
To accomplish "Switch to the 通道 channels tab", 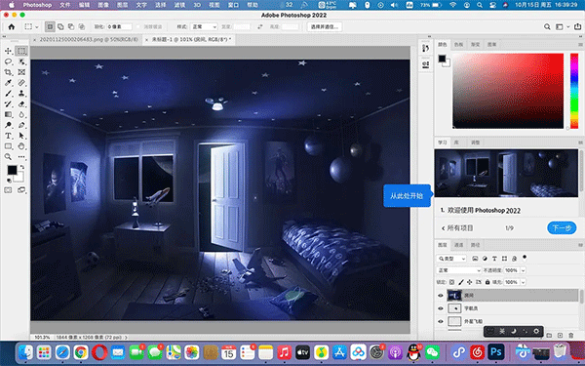I will pyautogui.click(x=458, y=245).
